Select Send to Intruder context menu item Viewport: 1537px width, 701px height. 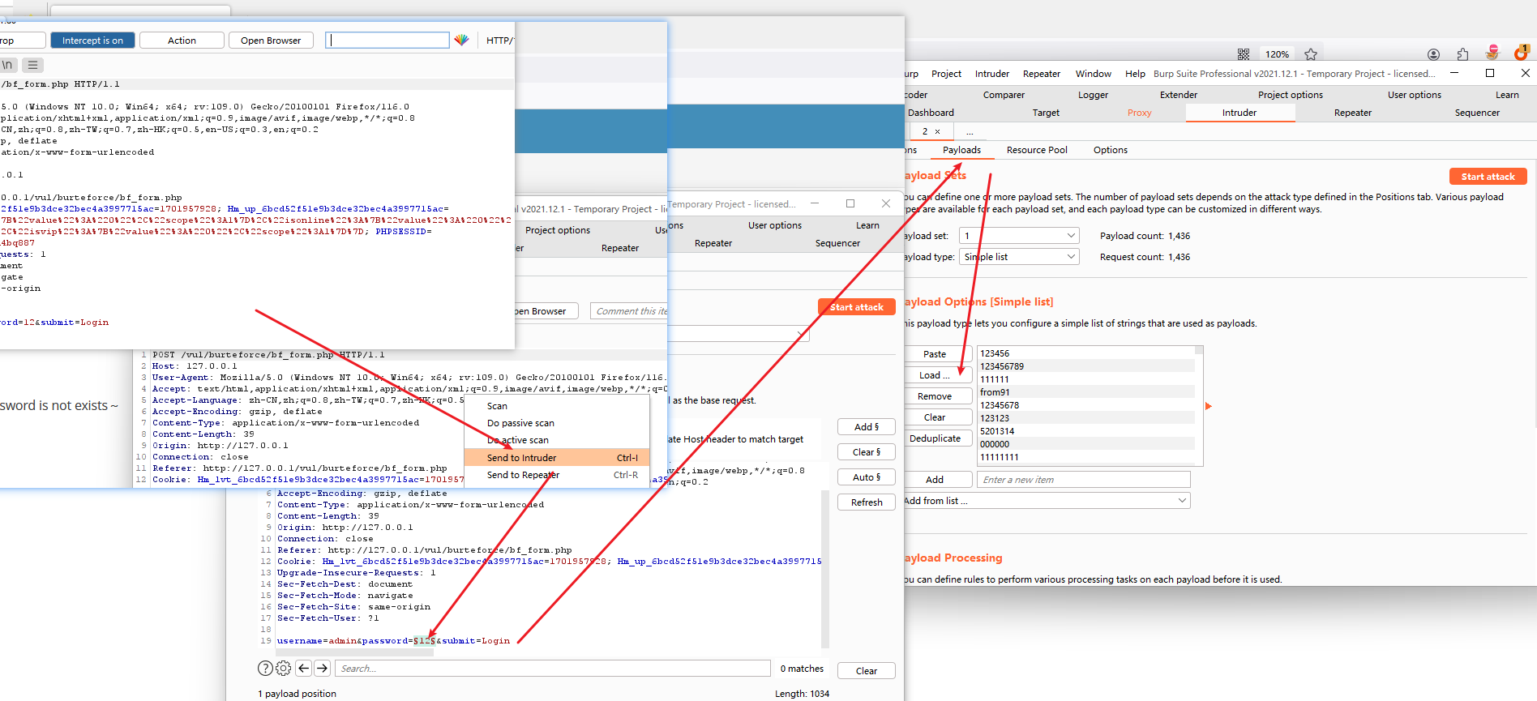coord(557,458)
